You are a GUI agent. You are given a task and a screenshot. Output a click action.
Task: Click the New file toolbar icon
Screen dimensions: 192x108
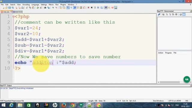pos(3,8)
